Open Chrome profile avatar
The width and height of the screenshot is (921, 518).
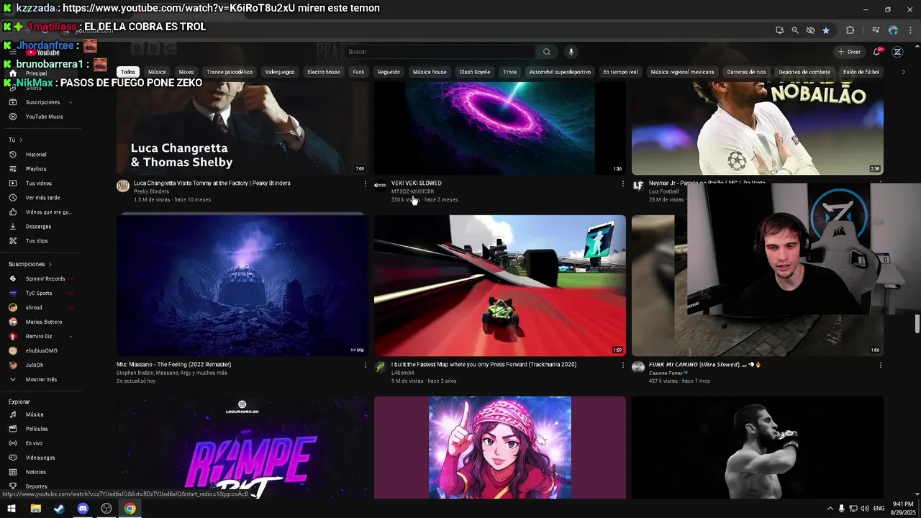tap(893, 30)
